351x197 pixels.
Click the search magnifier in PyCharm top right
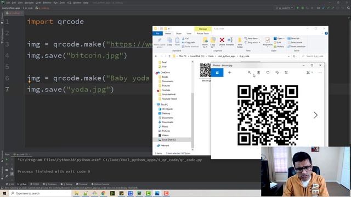click(348, 8)
